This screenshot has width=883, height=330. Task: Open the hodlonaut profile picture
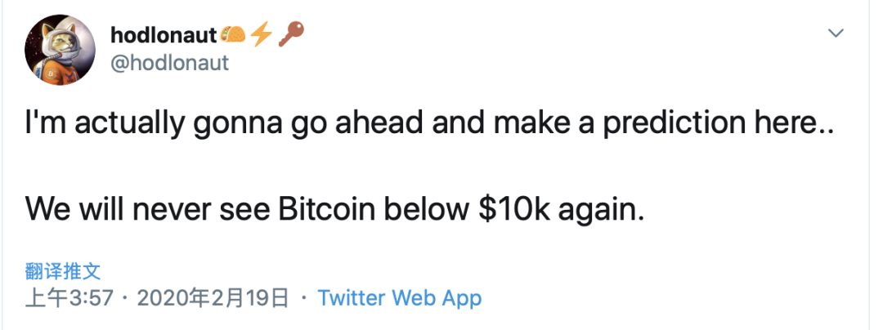click(59, 50)
